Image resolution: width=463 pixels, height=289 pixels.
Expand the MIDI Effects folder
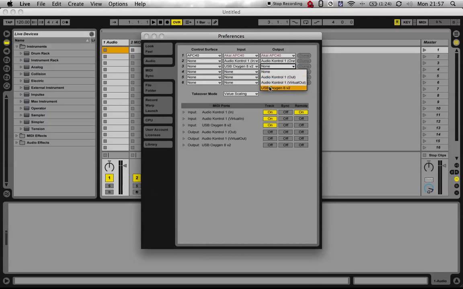[x=17, y=136]
